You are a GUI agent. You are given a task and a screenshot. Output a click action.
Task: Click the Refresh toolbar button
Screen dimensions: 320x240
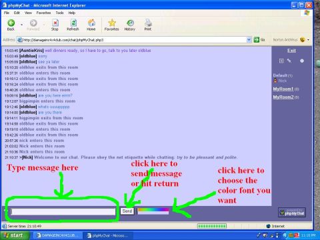click(x=73, y=25)
